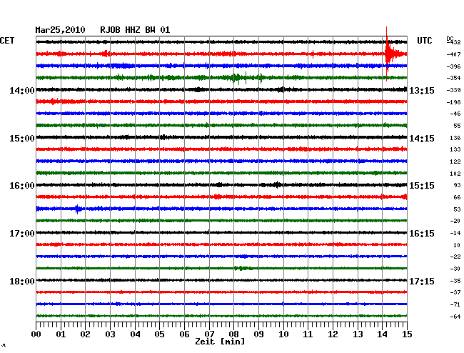Select the 15:00 CET time label

tap(22, 139)
